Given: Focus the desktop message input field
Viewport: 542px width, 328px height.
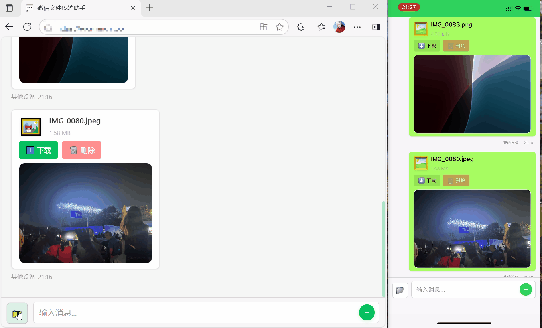Looking at the screenshot, I should [195, 313].
